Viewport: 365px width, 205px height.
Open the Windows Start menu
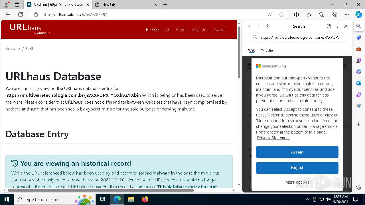click(7, 199)
